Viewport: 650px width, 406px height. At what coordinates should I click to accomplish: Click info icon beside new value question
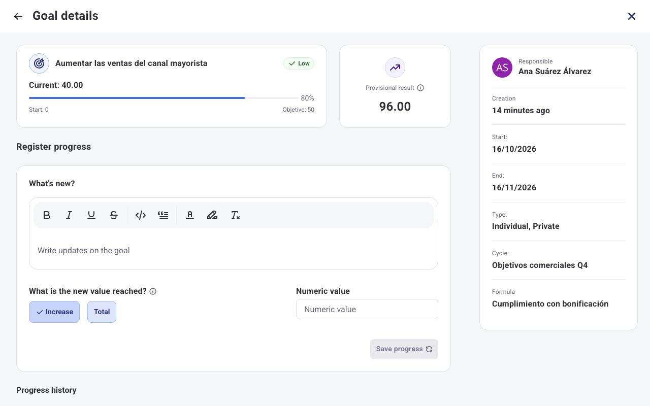(x=153, y=291)
